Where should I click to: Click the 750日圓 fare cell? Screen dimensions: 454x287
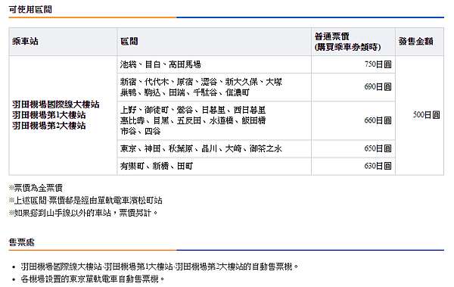(x=353, y=64)
